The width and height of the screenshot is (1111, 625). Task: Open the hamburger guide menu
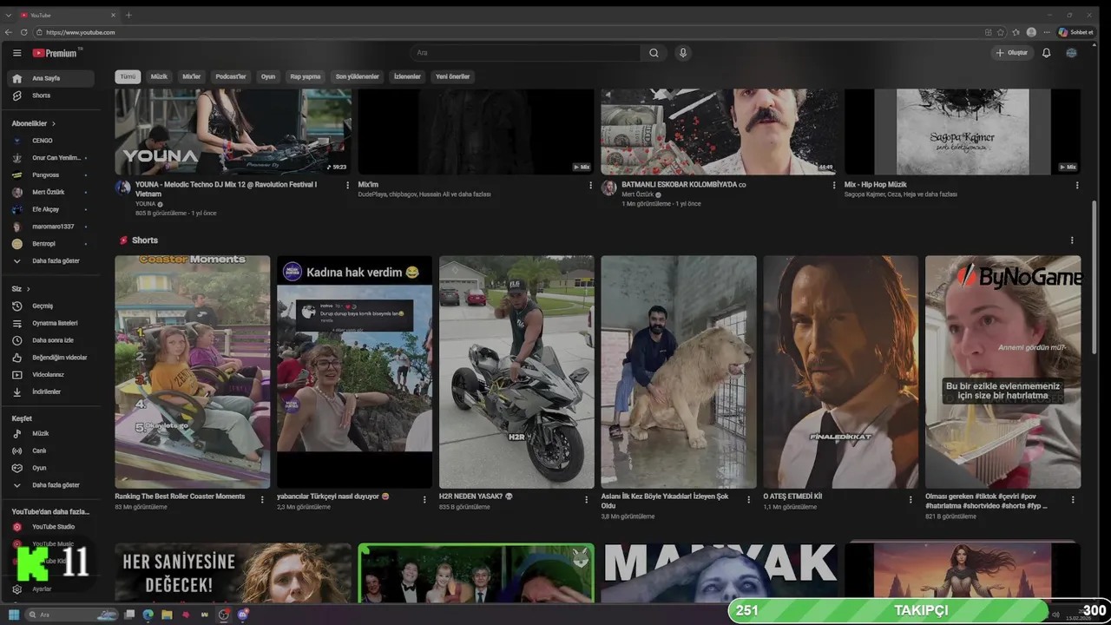[x=16, y=53]
